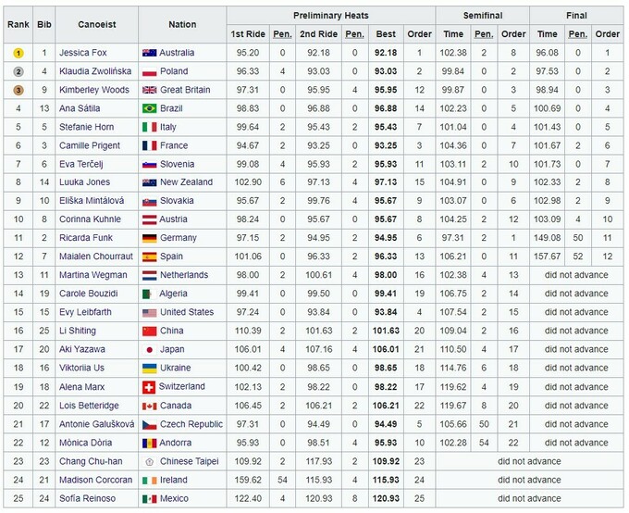Open the Evy Leibfarth link

(x=85, y=312)
